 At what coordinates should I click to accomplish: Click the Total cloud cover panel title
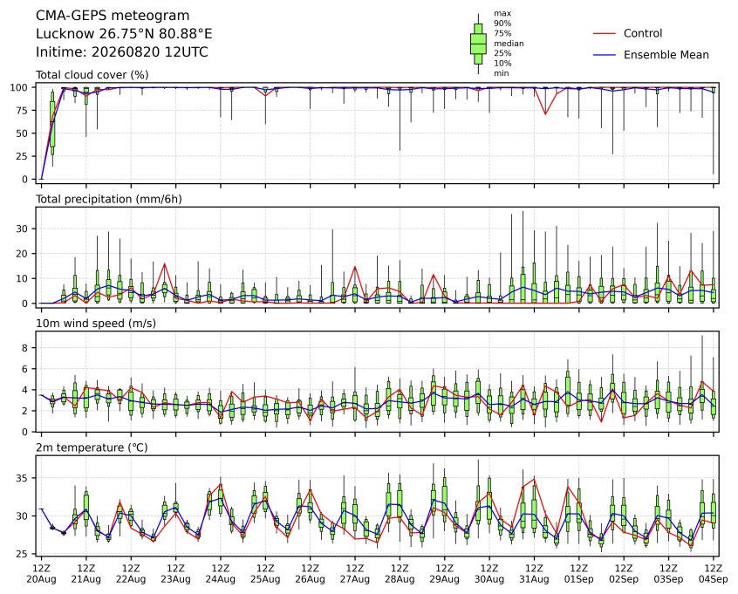point(92,75)
